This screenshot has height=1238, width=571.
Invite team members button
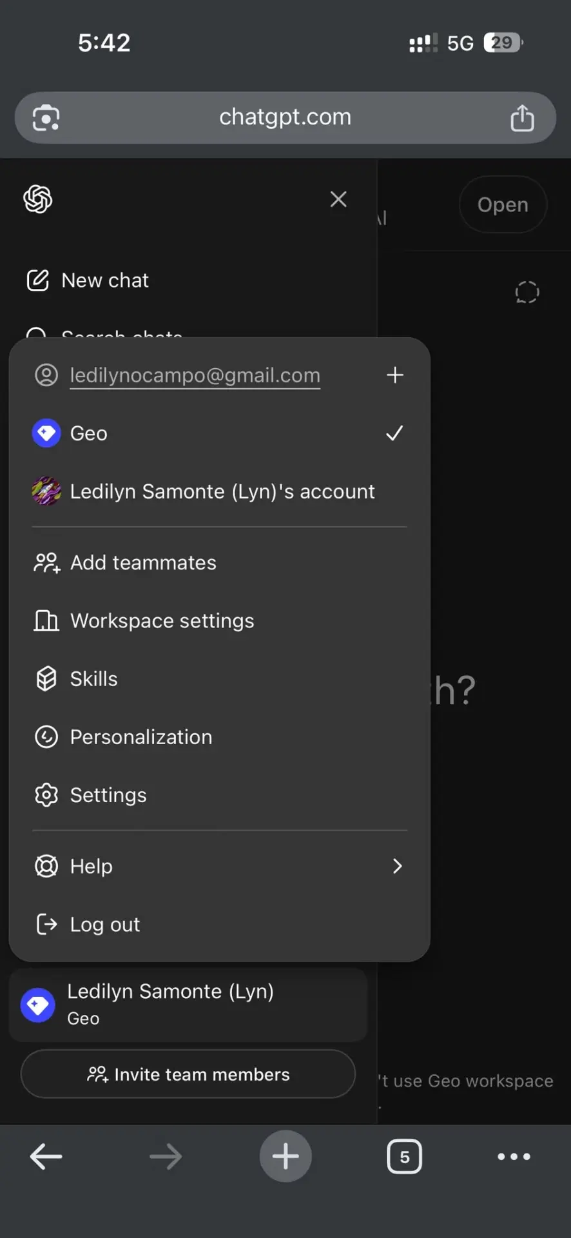pos(188,1074)
